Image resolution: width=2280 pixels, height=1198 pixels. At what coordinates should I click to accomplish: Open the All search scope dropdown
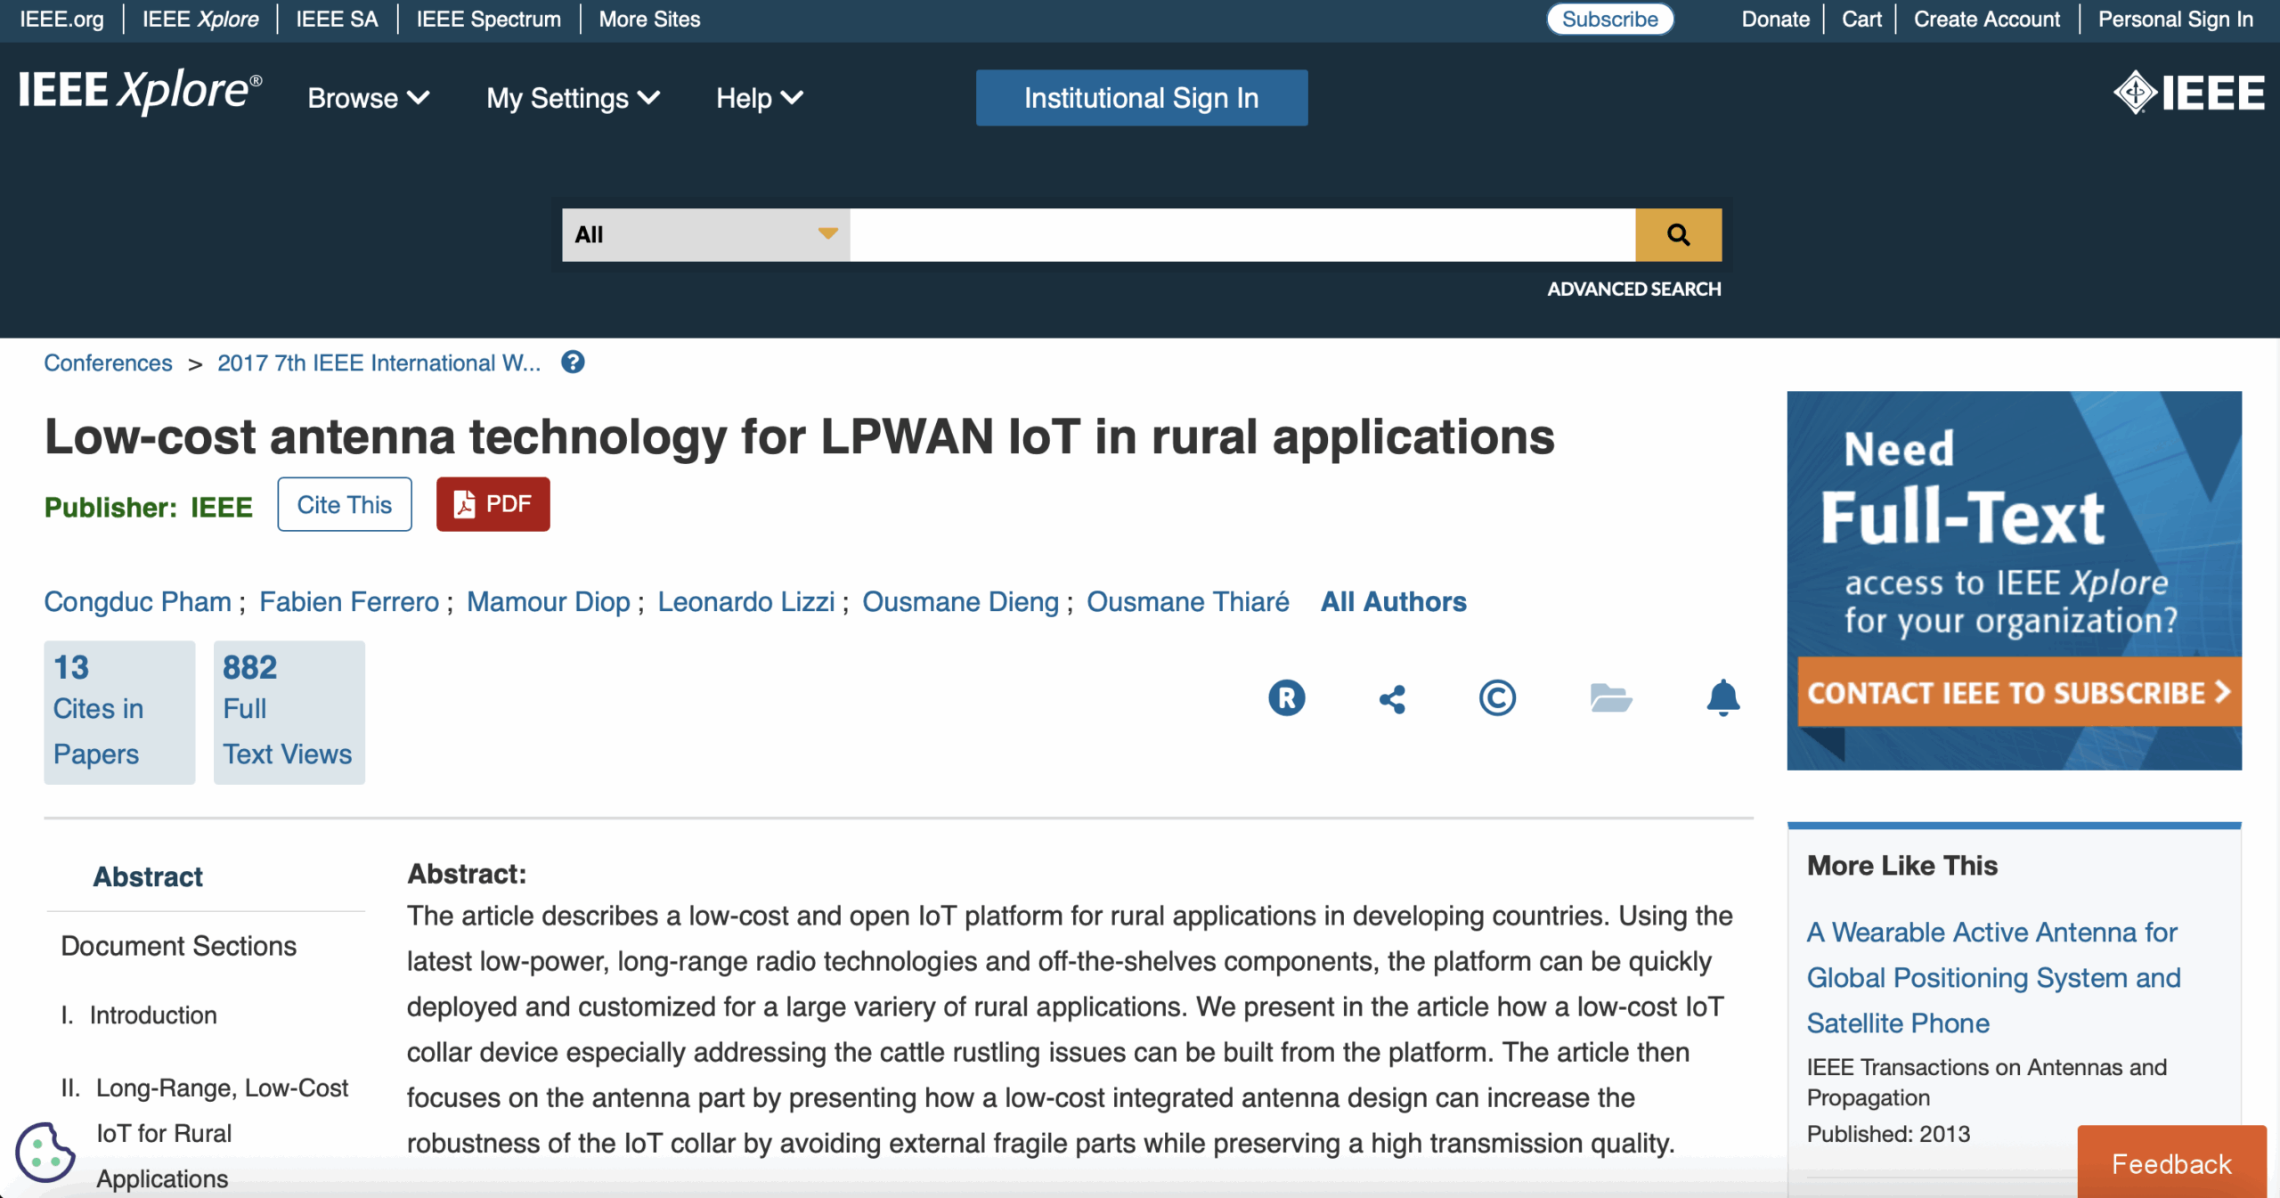[705, 235]
